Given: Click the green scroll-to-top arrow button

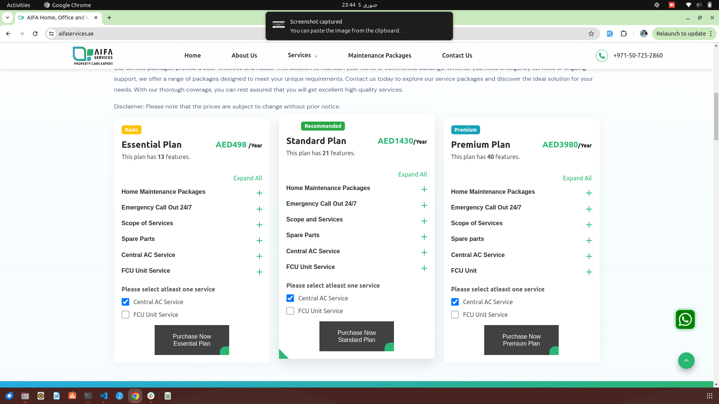Looking at the screenshot, I should click(686, 361).
